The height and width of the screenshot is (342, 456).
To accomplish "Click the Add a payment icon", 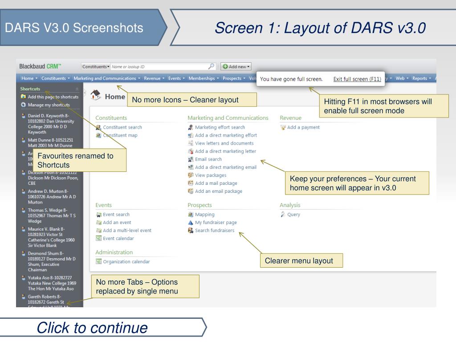I will tap(283, 127).
